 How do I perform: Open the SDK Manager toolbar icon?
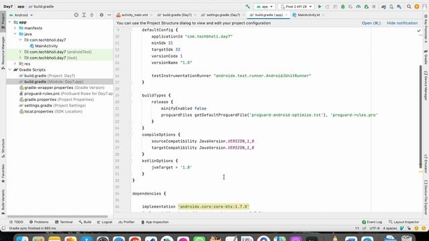pos(400,7)
